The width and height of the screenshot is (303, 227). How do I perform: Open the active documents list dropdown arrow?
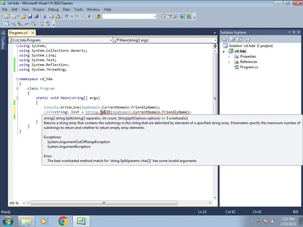pyautogui.click(x=215, y=33)
